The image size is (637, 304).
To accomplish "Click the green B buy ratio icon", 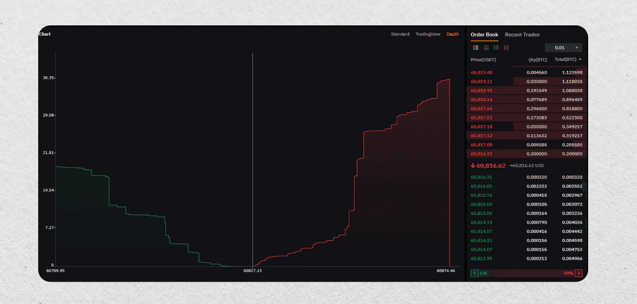I will [x=475, y=273].
